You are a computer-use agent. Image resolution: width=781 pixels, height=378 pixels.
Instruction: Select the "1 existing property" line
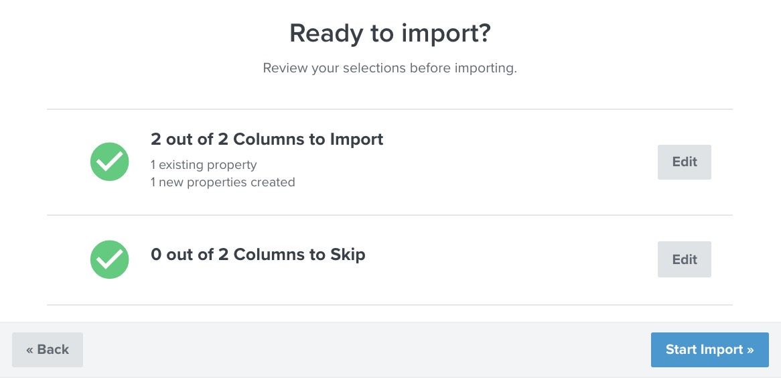tap(204, 164)
